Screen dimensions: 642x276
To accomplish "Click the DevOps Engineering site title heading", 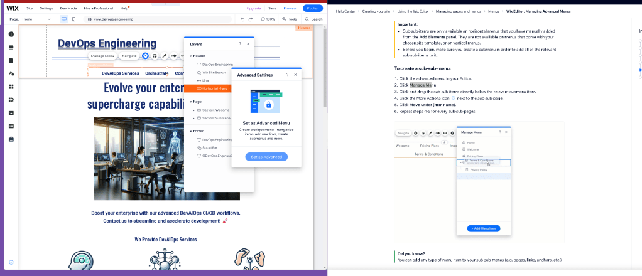I will coord(107,43).
